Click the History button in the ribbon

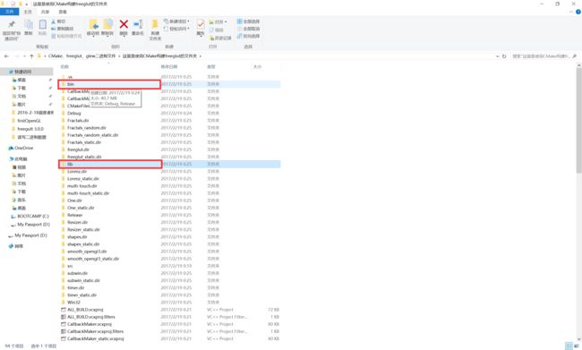(x=220, y=38)
